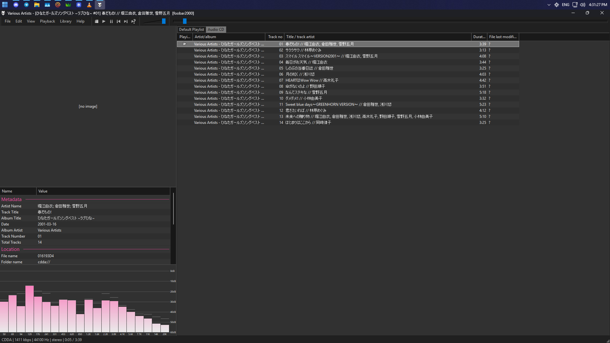610x343 pixels.
Task: Click the Total Tracks value 14
Action: click(x=40, y=242)
